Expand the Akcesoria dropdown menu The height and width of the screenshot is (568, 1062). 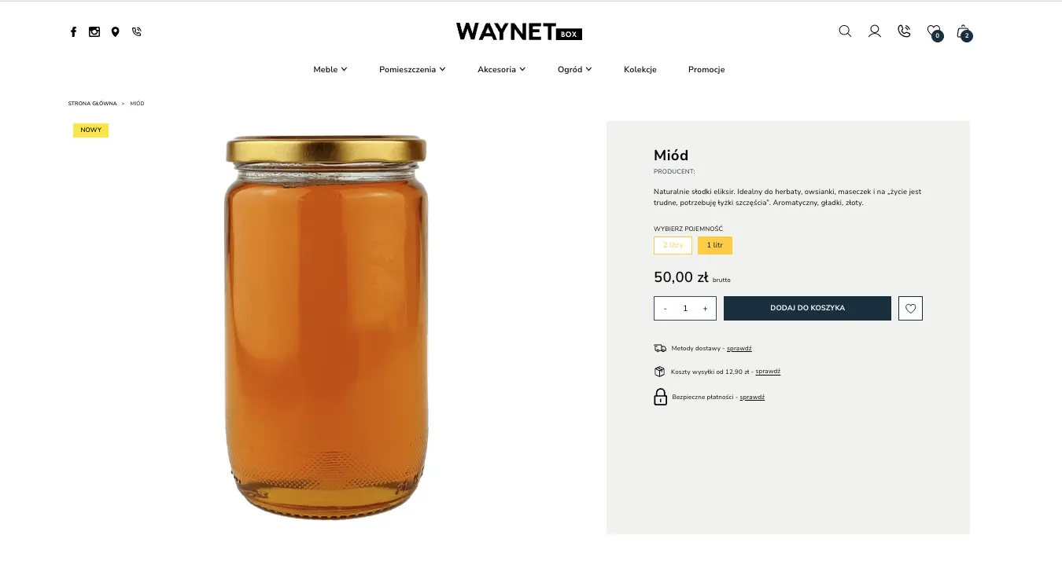[x=502, y=69]
